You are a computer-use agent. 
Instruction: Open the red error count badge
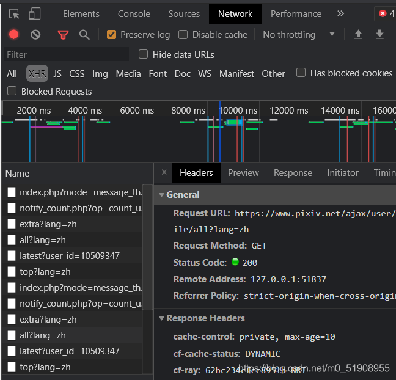(386, 13)
